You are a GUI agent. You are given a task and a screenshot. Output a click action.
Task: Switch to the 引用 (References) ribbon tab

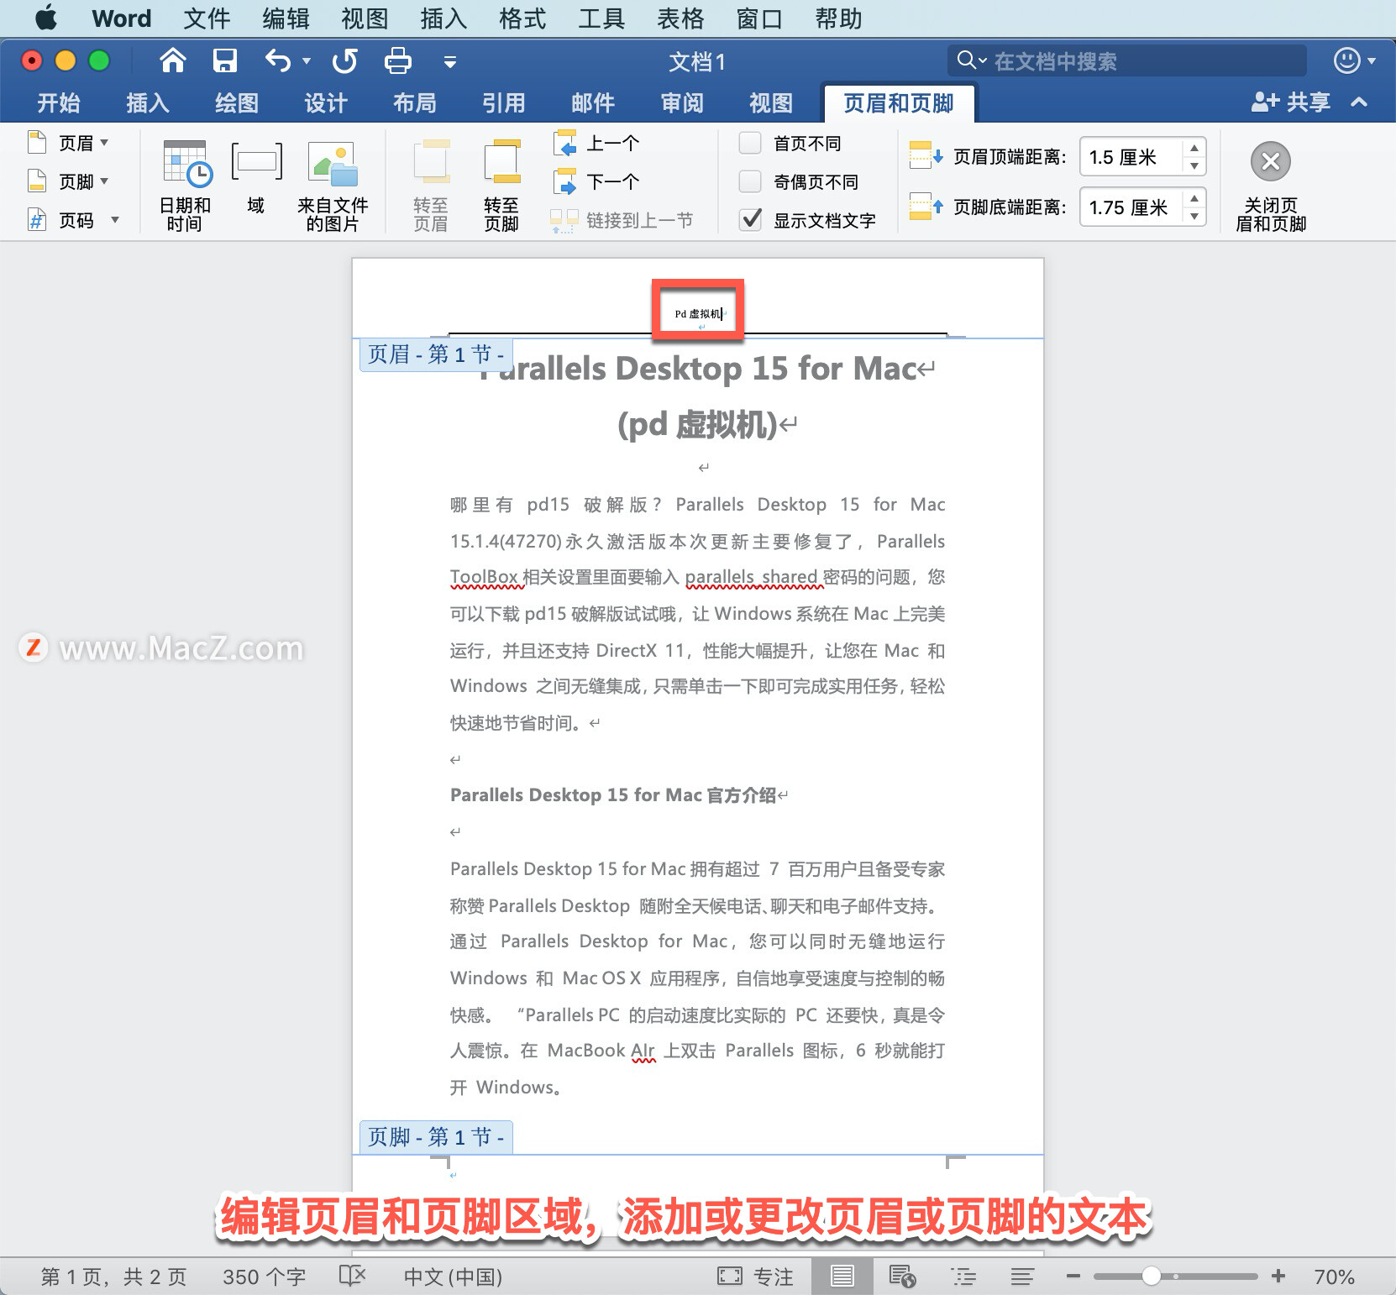coord(504,103)
